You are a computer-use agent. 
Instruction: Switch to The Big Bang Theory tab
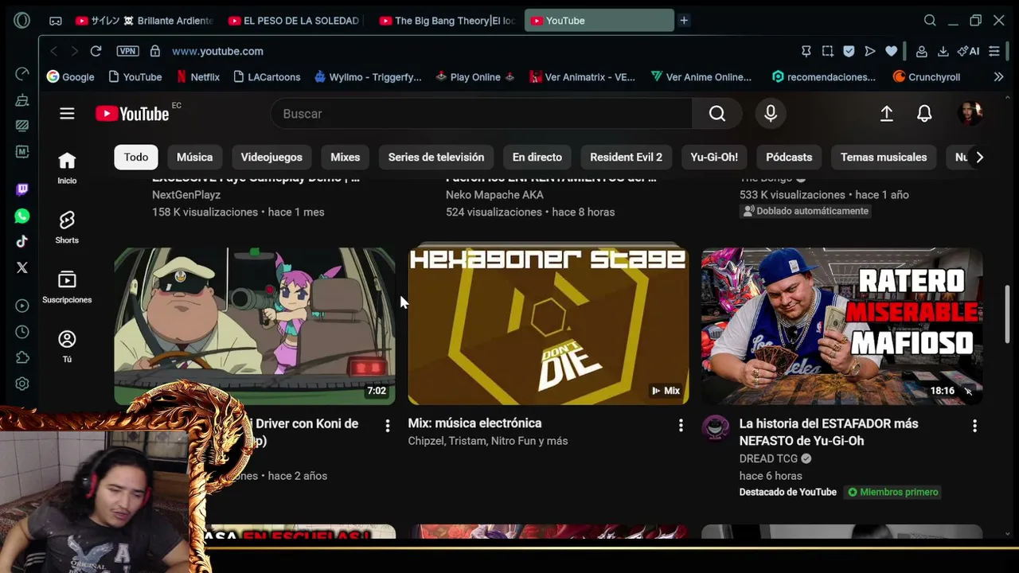(447, 21)
